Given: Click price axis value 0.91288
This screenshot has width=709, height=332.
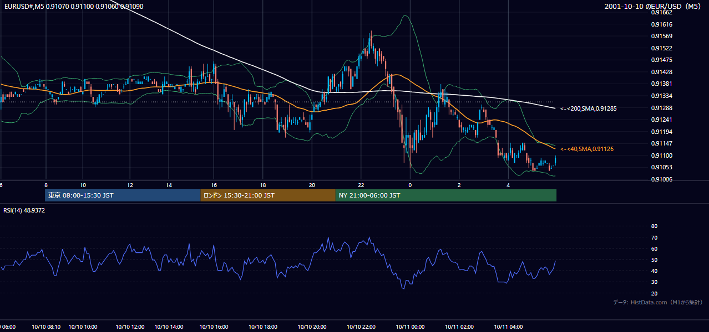Looking at the screenshot, I should click(x=661, y=107).
